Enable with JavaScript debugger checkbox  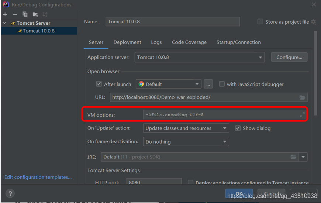[x=222, y=84]
